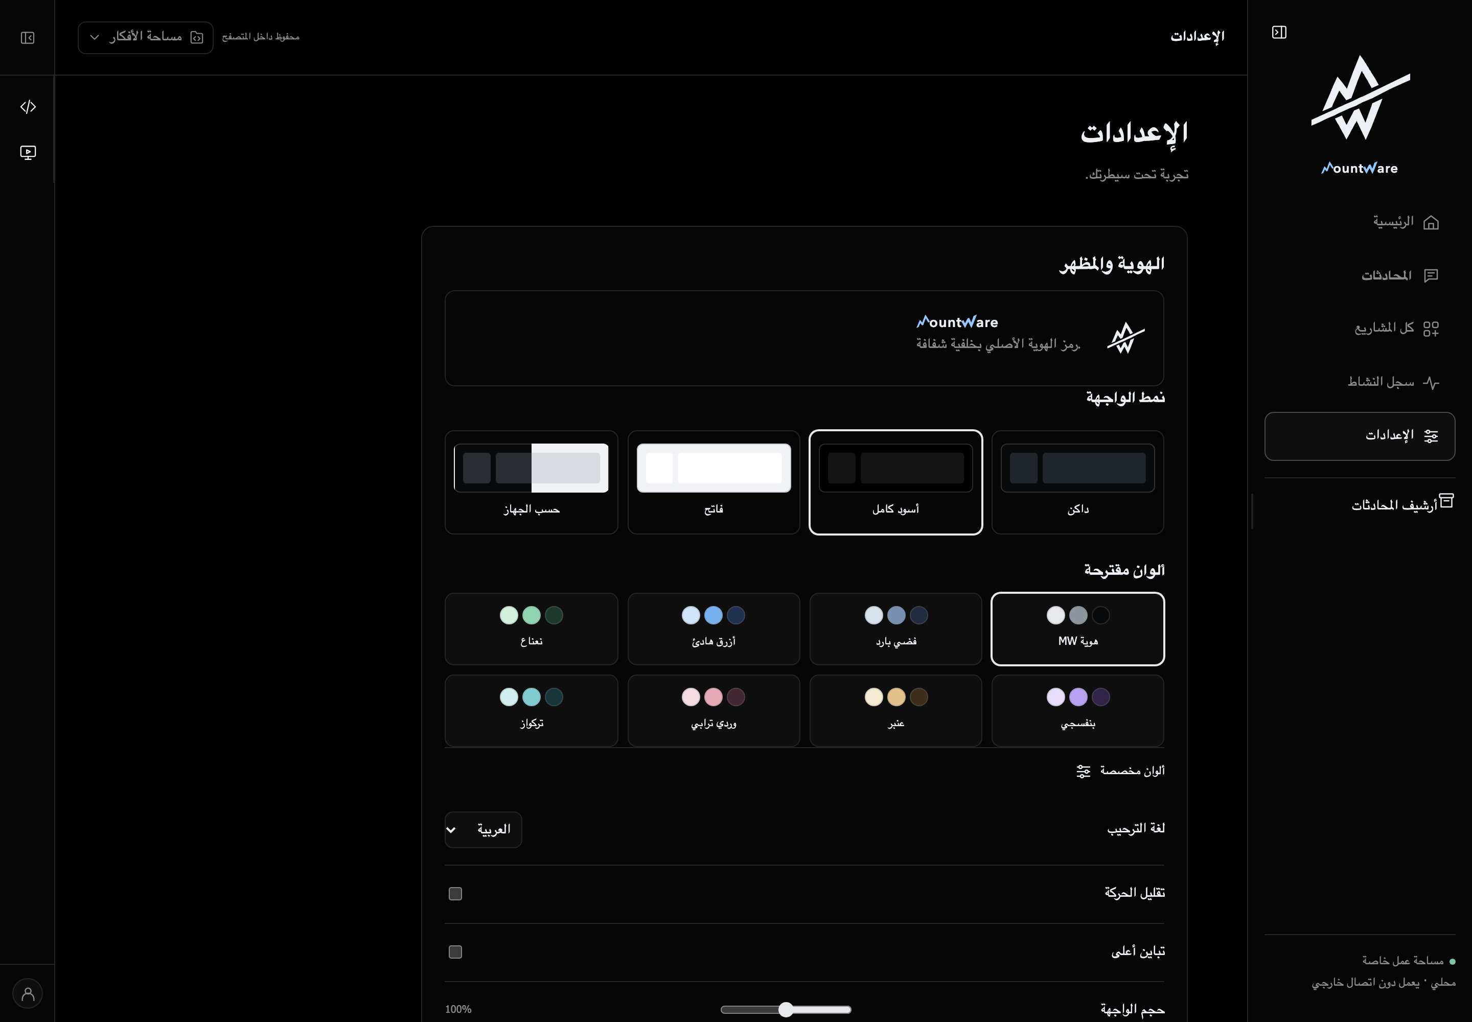Click the home icon beside الرئيسية
This screenshot has width=1472, height=1022.
1431,223
